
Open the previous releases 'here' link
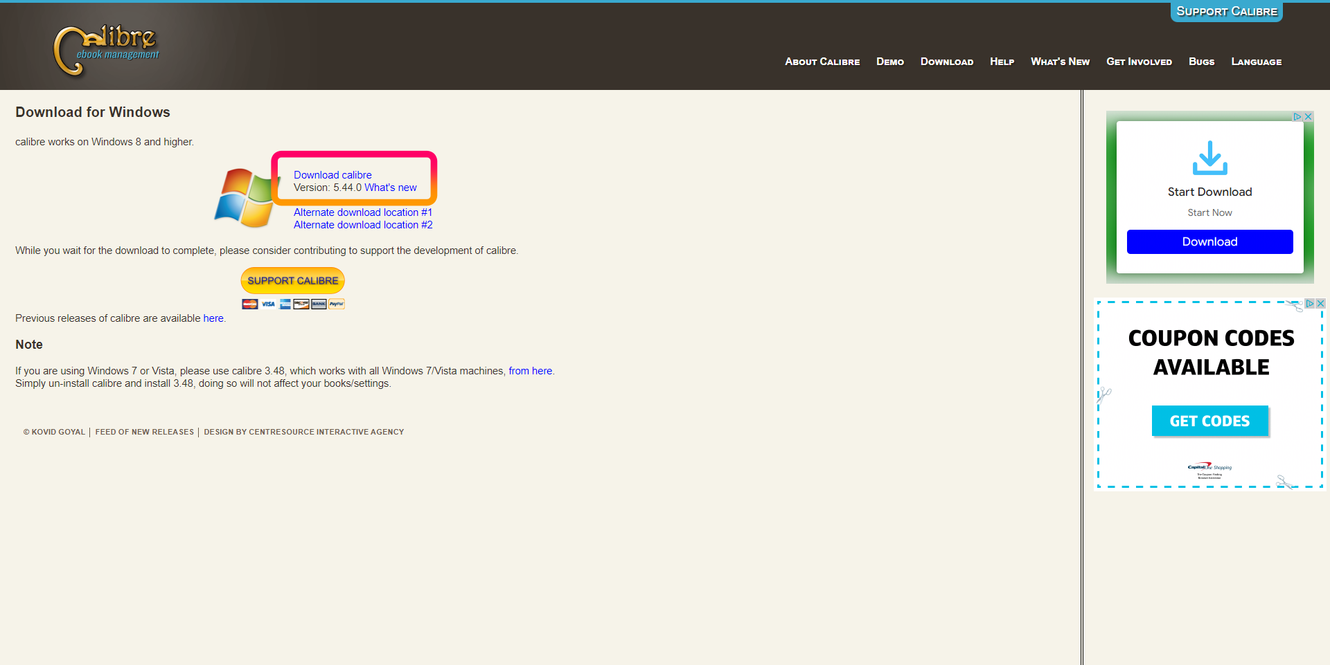coord(213,318)
